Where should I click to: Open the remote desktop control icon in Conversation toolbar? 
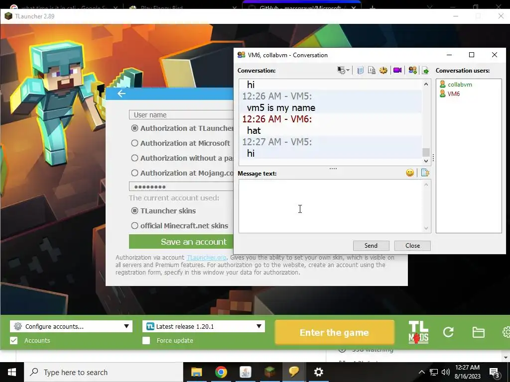(341, 71)
